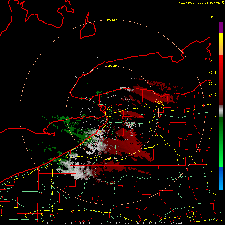Viewport: 225px width, 225px height.
Task: Click the -0.9 velocity scale label
Action: 213,106
